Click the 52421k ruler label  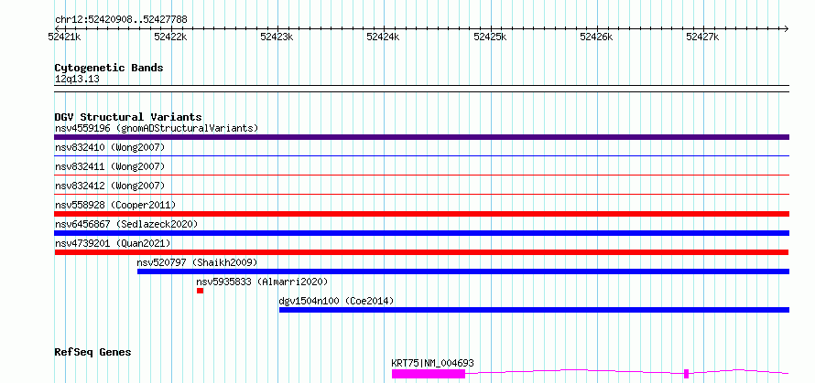[64, 37]
